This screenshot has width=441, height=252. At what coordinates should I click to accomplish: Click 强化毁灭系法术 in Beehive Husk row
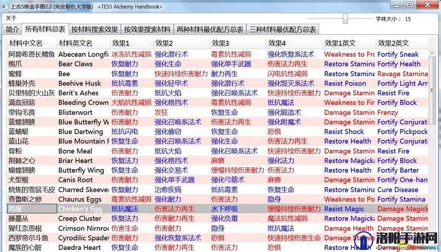point(290,83)
